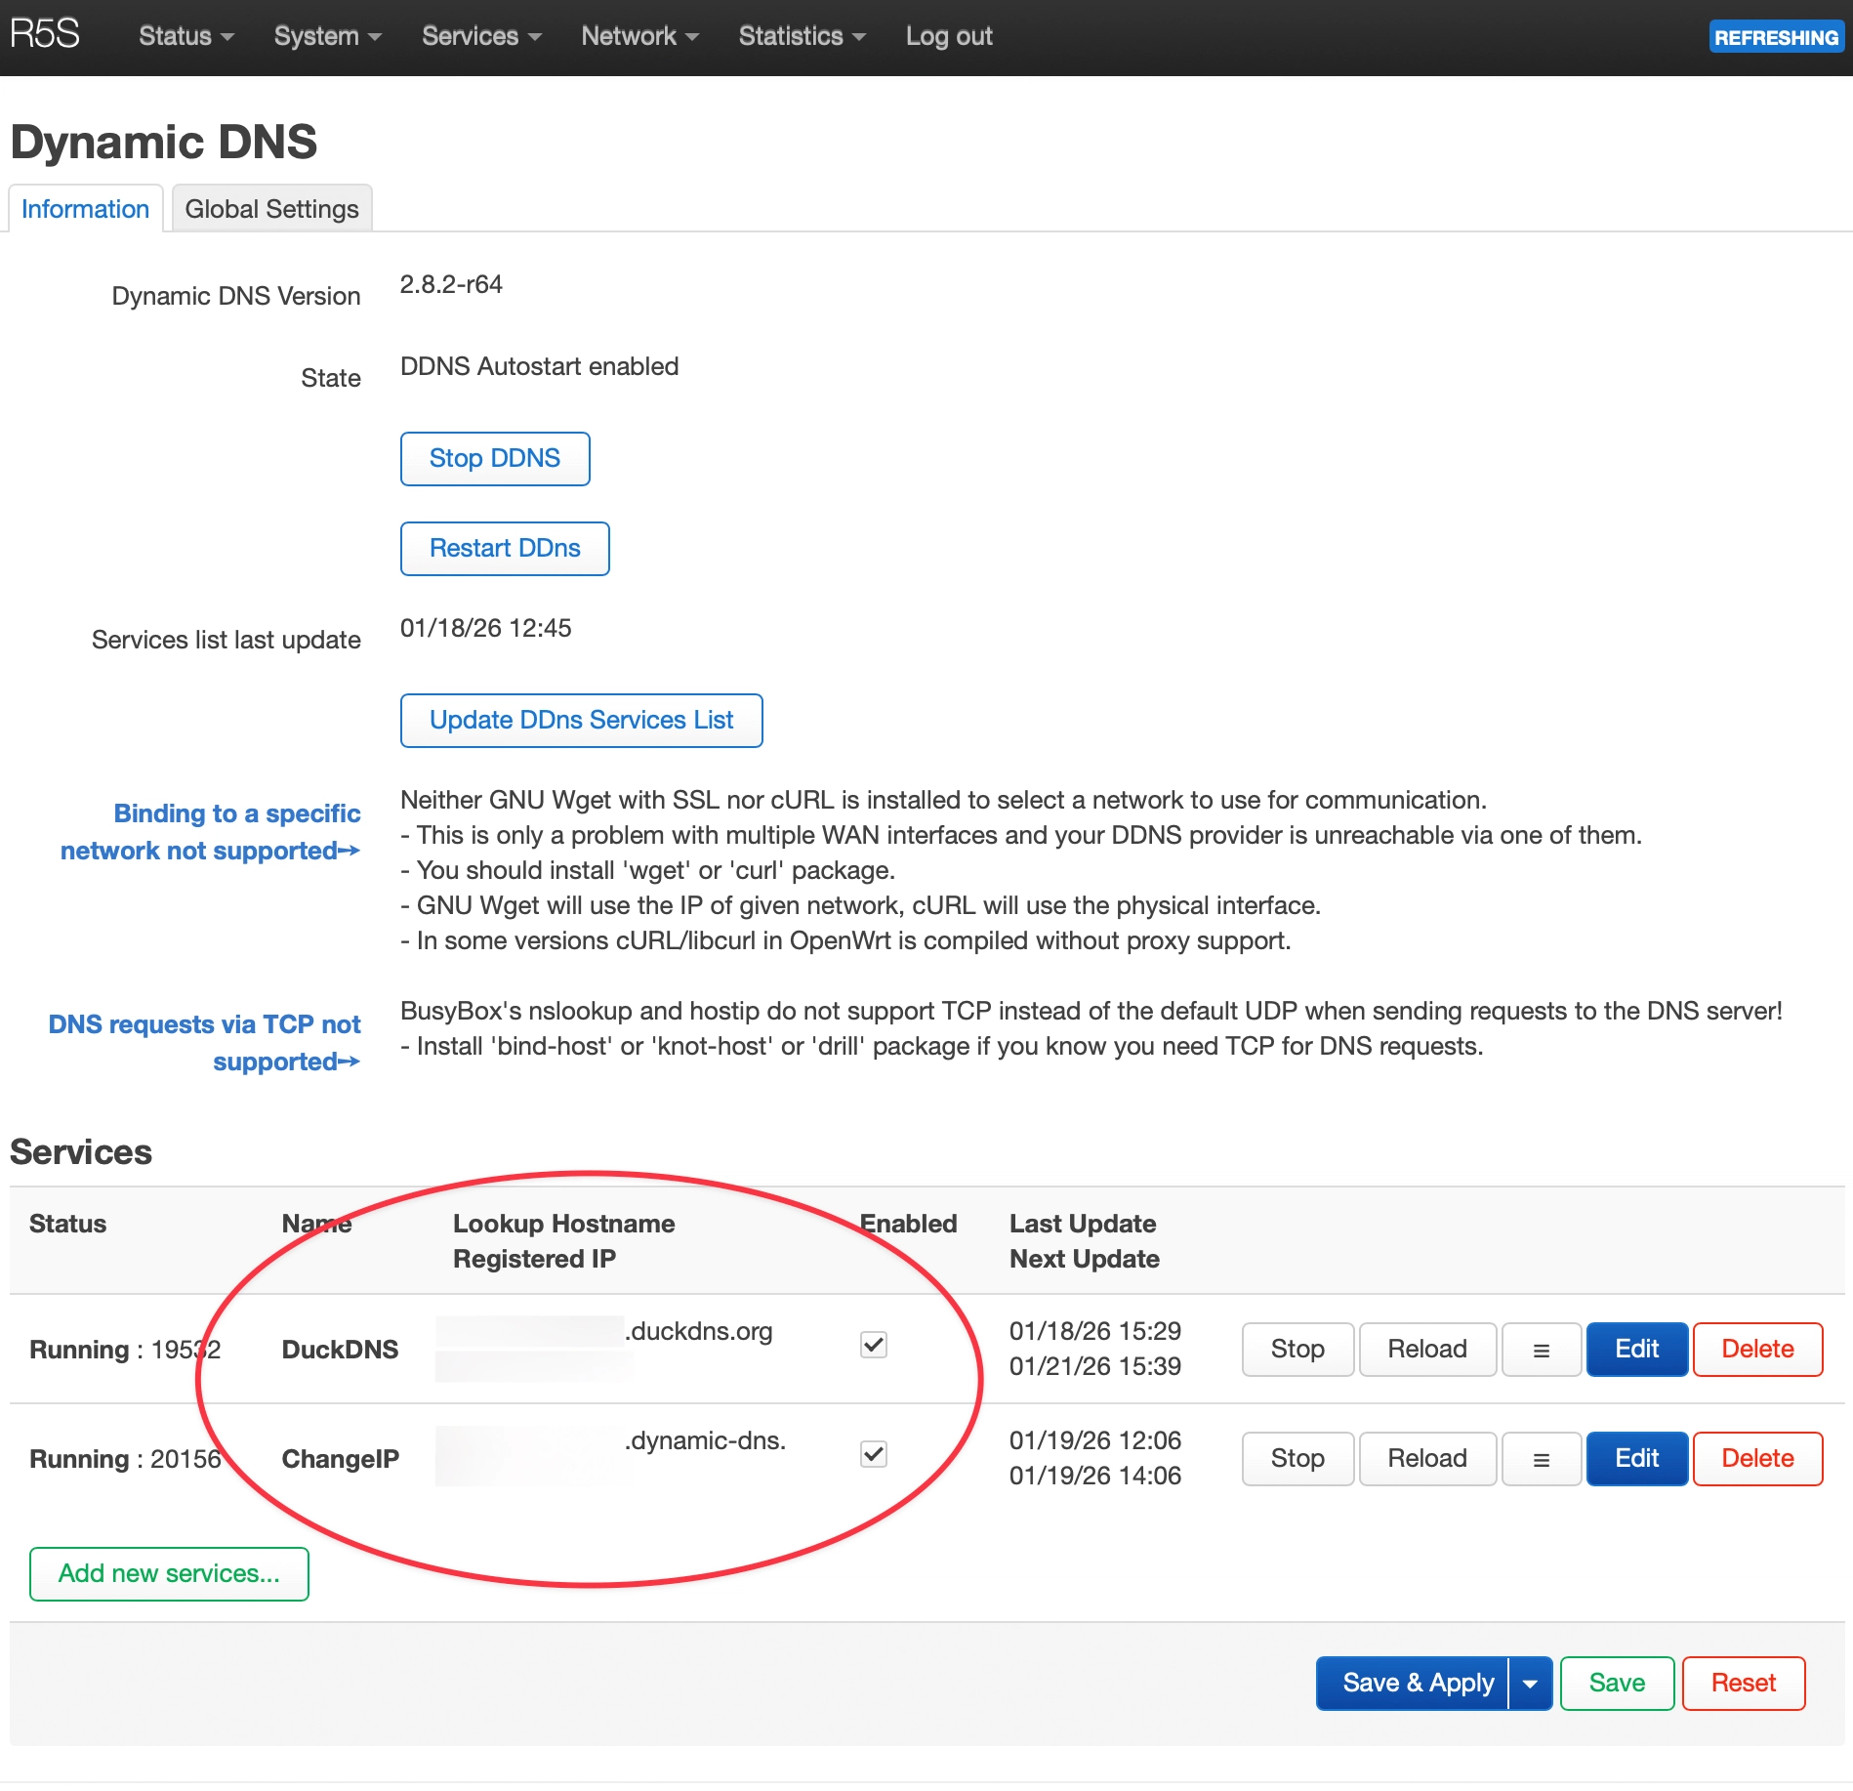The width and height of the screenshot is (1853, 1791).
Task: Open the drag handle menu for ChangeIP row
Action: click(x=1541, y=1459)
